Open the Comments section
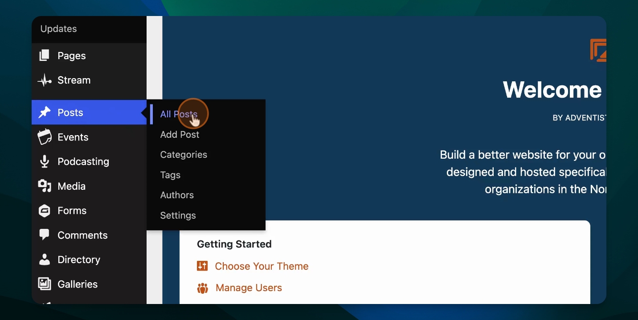This screenshot has height=320, width=638. tap(82, 235)
